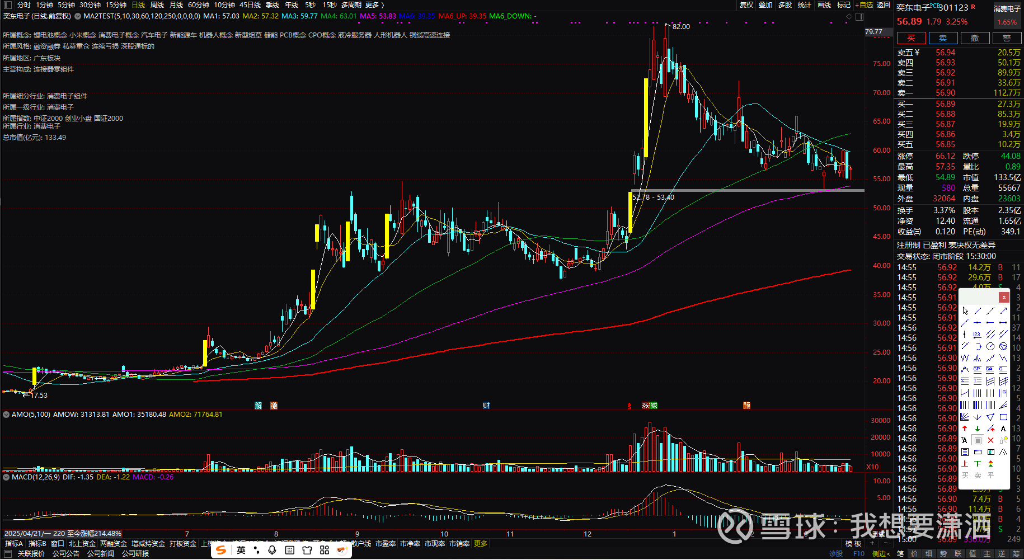Pick the 123 numbered-line tool
The width and height of the screenshot is (1024, 560).
978,335
